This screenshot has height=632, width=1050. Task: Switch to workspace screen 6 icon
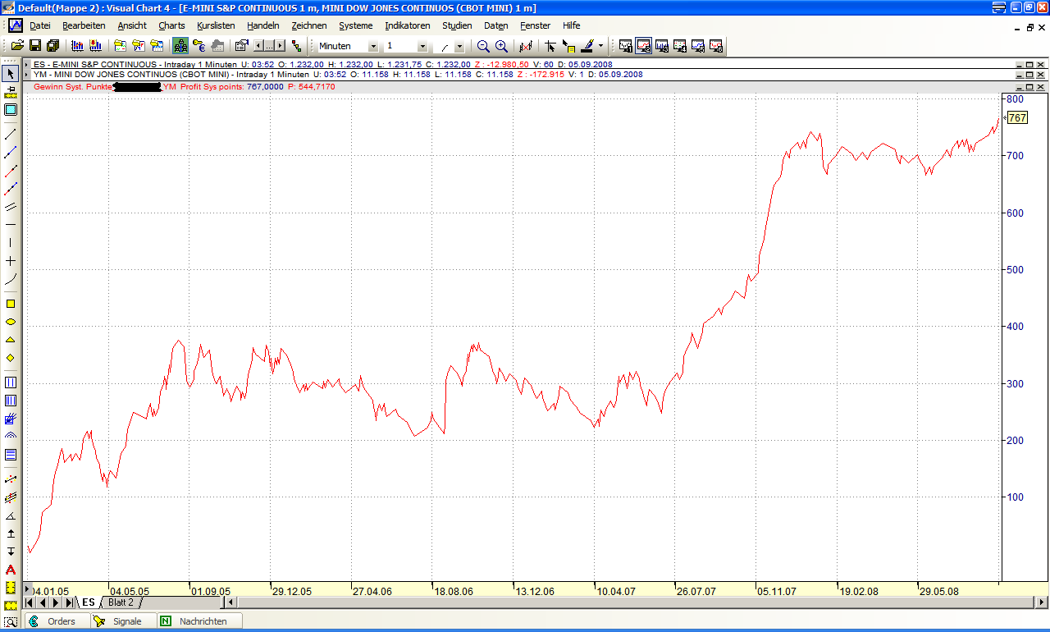click(716, 46)
